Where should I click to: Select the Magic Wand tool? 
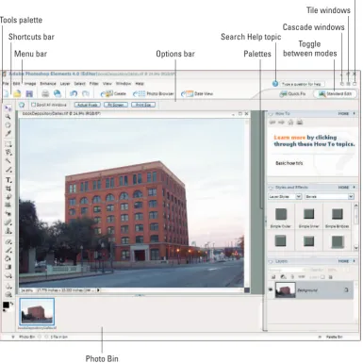[8, 161]
